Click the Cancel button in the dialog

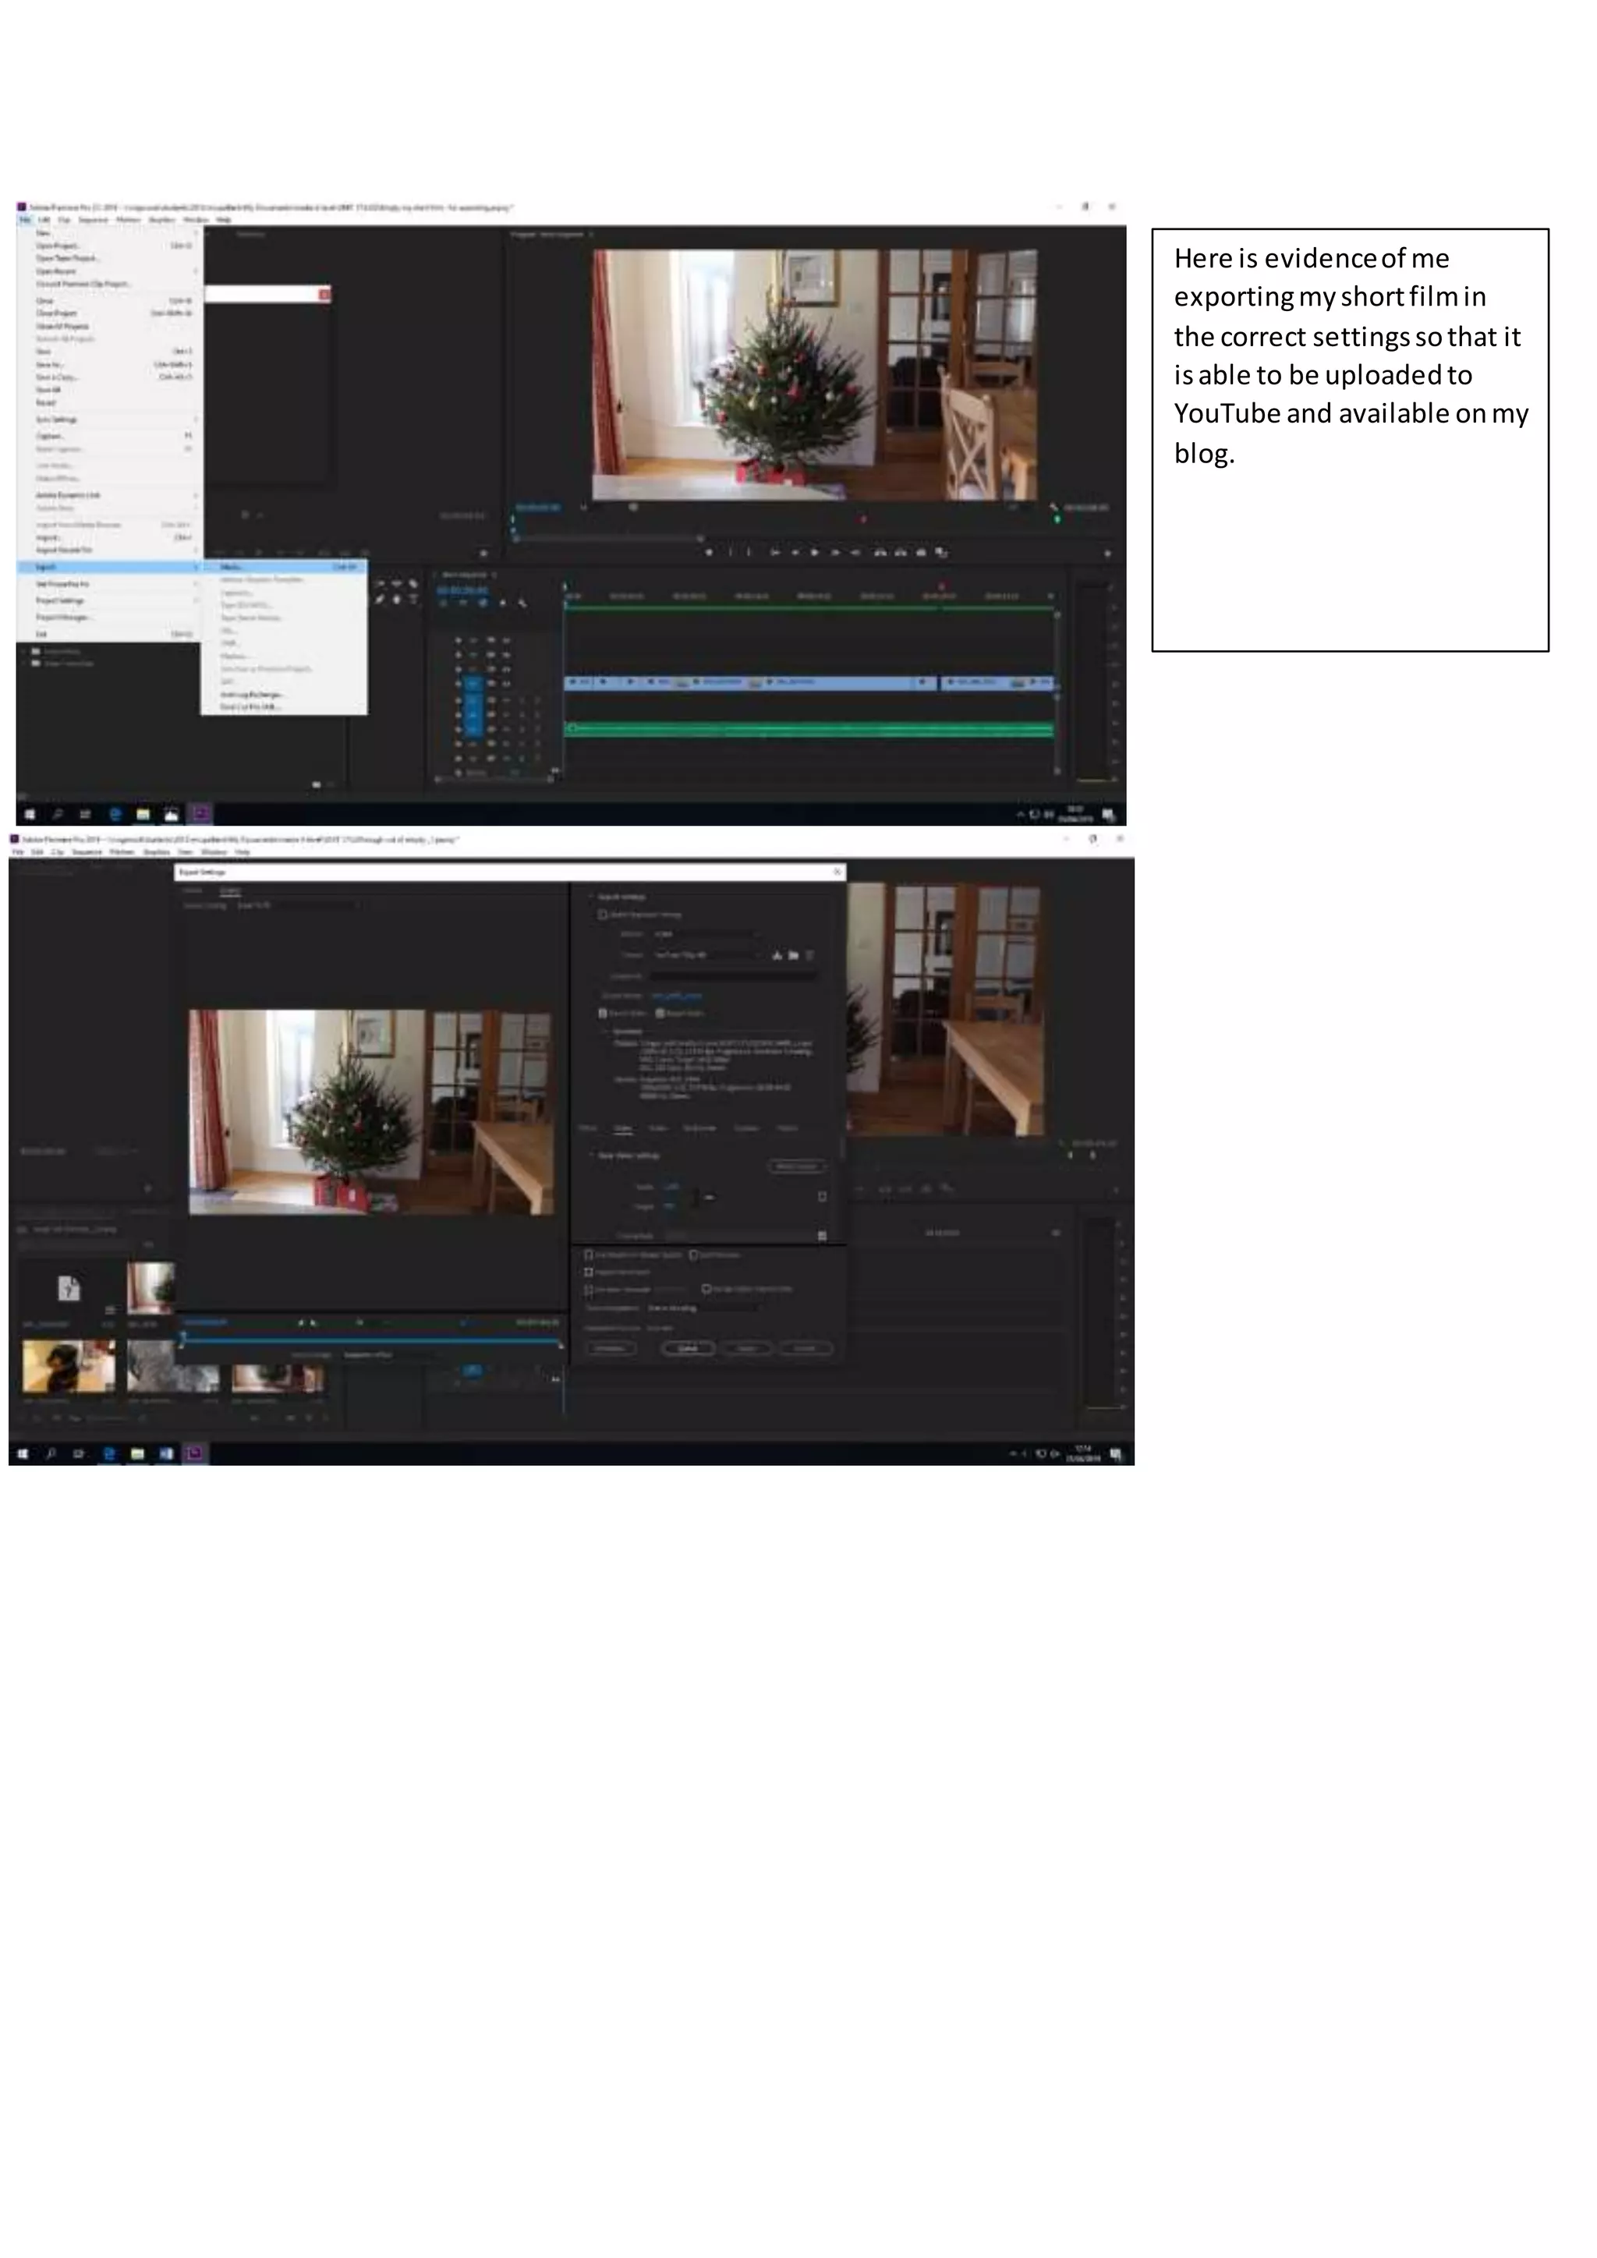pyautogui.click(x=806, y=1348)
